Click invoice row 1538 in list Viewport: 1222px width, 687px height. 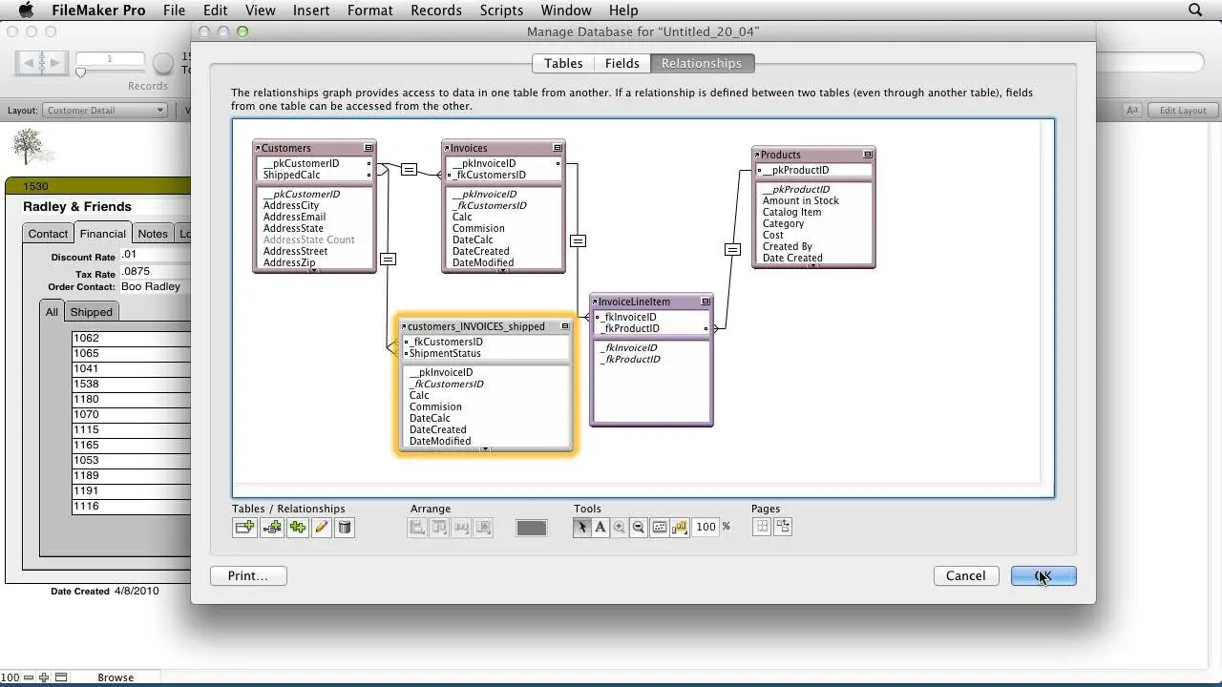[132, 384]
